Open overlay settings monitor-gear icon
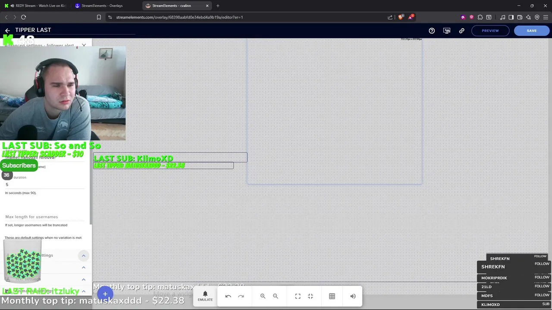The height and width of the screenshot is (310, 552). tap(447, 31)
